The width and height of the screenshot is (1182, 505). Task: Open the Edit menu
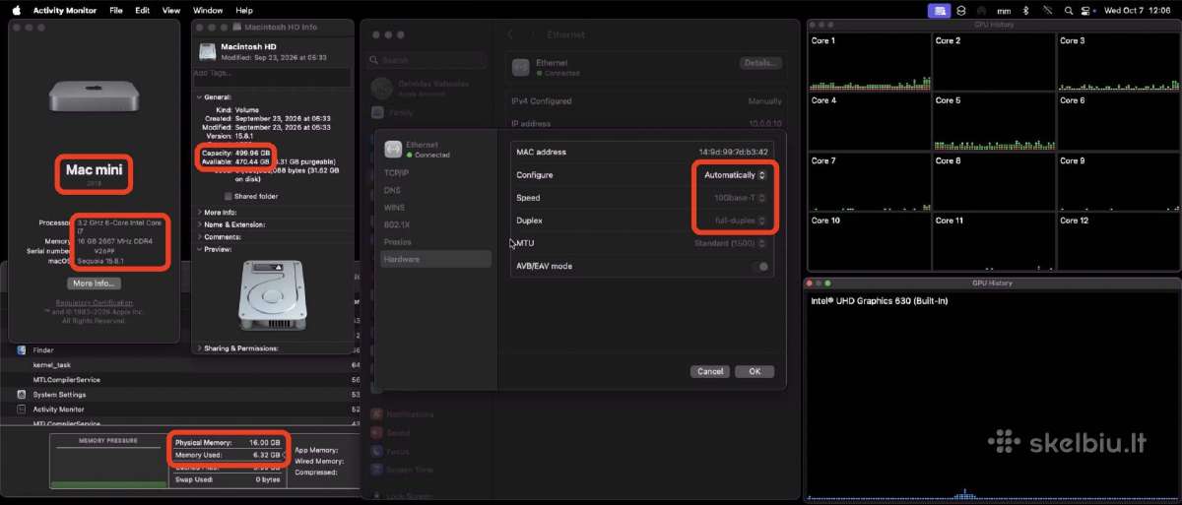(143, 10)
